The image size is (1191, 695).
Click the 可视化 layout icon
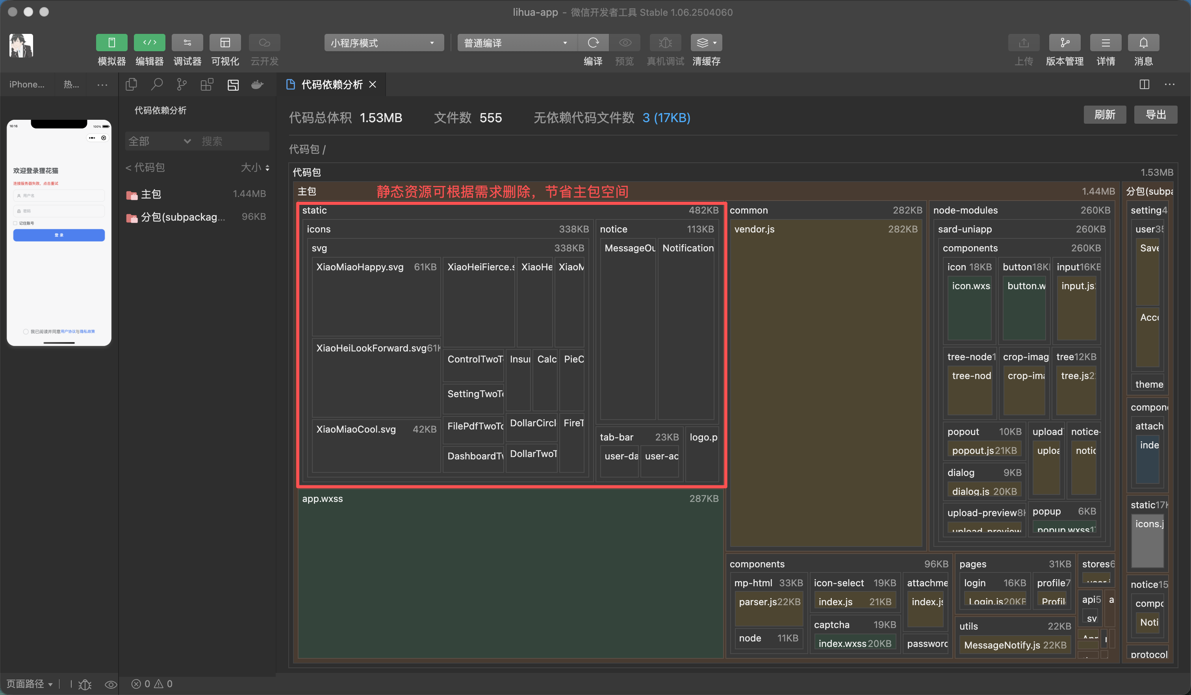tap(225, 43)
